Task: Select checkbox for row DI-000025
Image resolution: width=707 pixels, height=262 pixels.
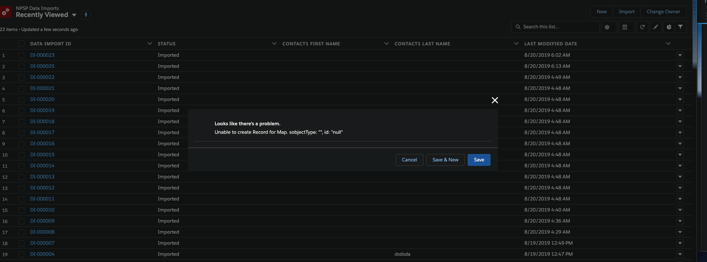Action: pos(21,66)
